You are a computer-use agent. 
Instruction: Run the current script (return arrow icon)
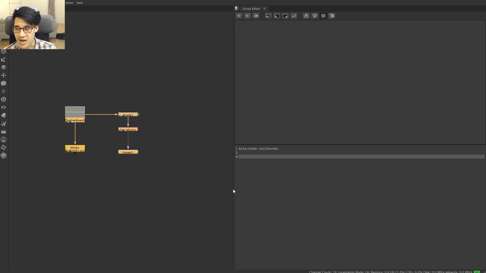pos(294,16)
